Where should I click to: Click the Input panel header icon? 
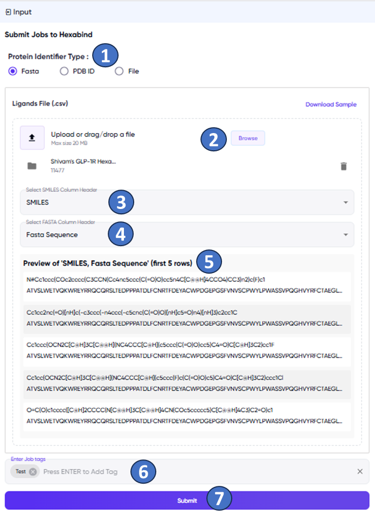click(8, 12)
